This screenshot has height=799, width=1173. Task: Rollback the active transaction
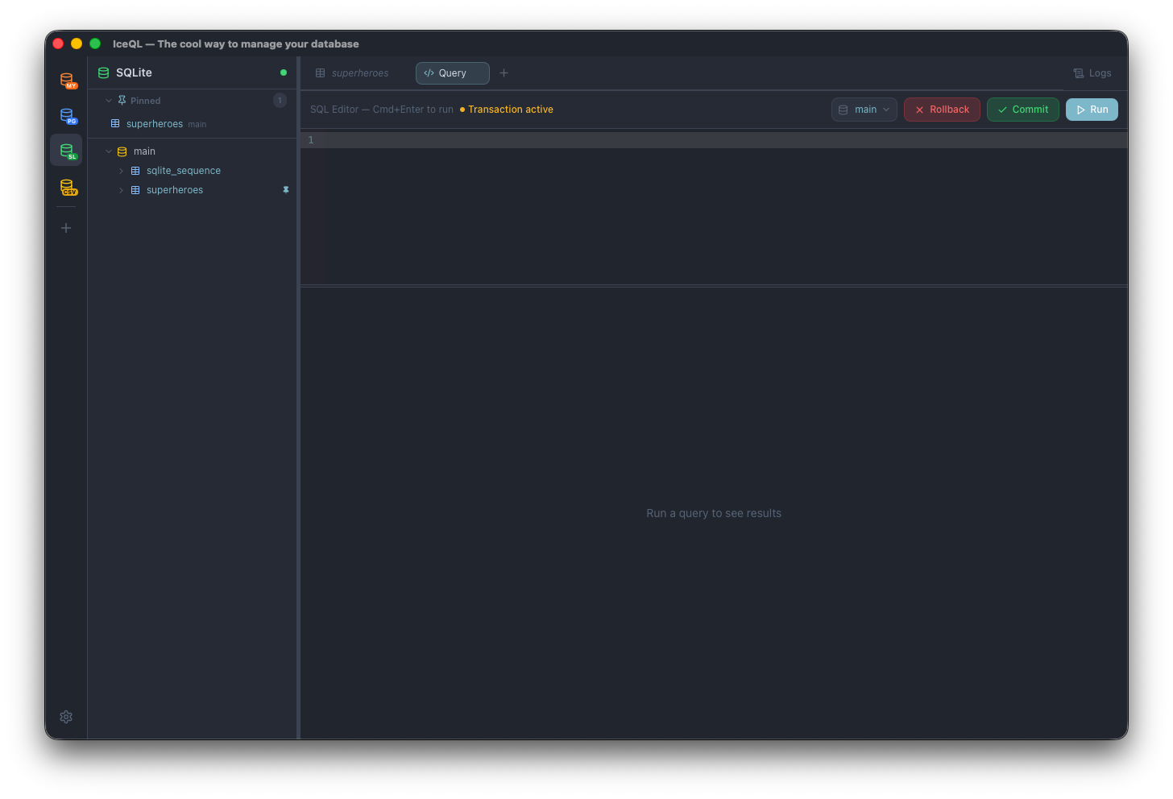point(942,110)
